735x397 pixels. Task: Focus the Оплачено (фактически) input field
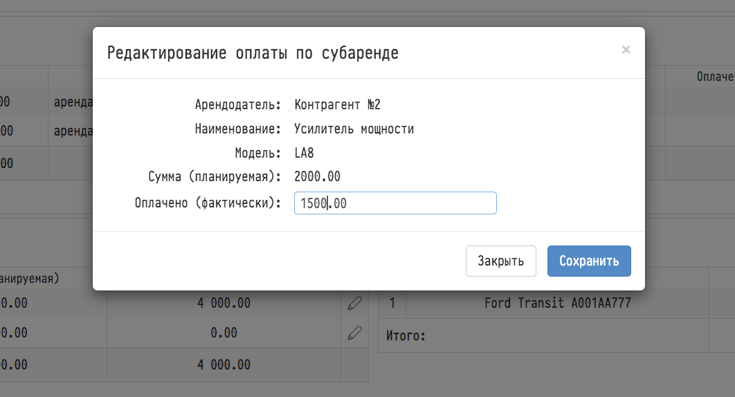coord(395,203)
